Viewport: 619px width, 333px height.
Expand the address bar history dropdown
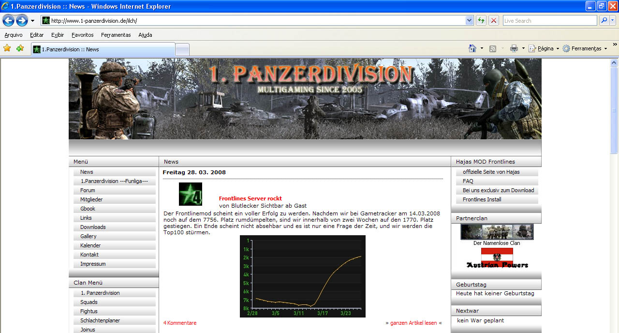click(x=469, y=20)
